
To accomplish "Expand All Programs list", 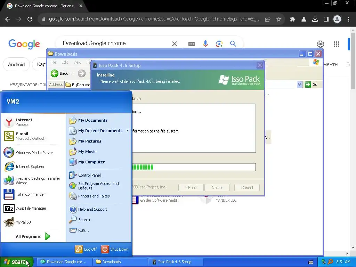I will (33, 236).
